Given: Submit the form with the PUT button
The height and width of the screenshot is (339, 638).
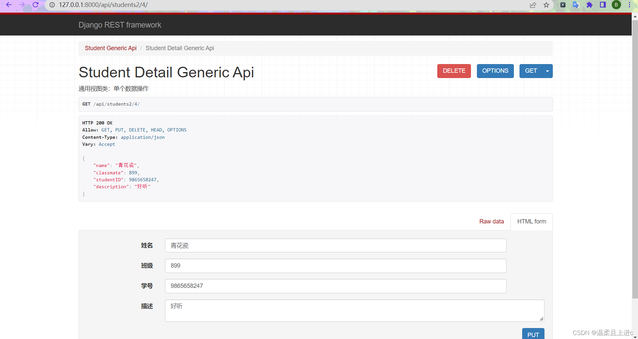Looking at the screenshot, I should tap(533, 334).
